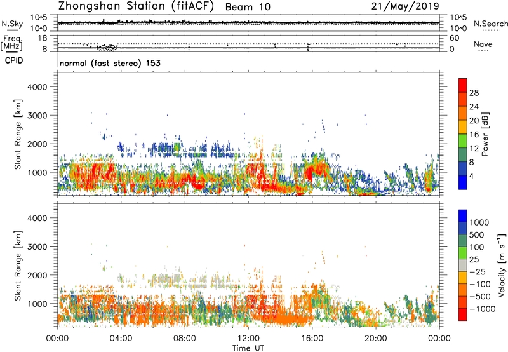Click the "Power [dB]" colorbar title
Viewport: 508px width, 352px height.
coord(485,134)
